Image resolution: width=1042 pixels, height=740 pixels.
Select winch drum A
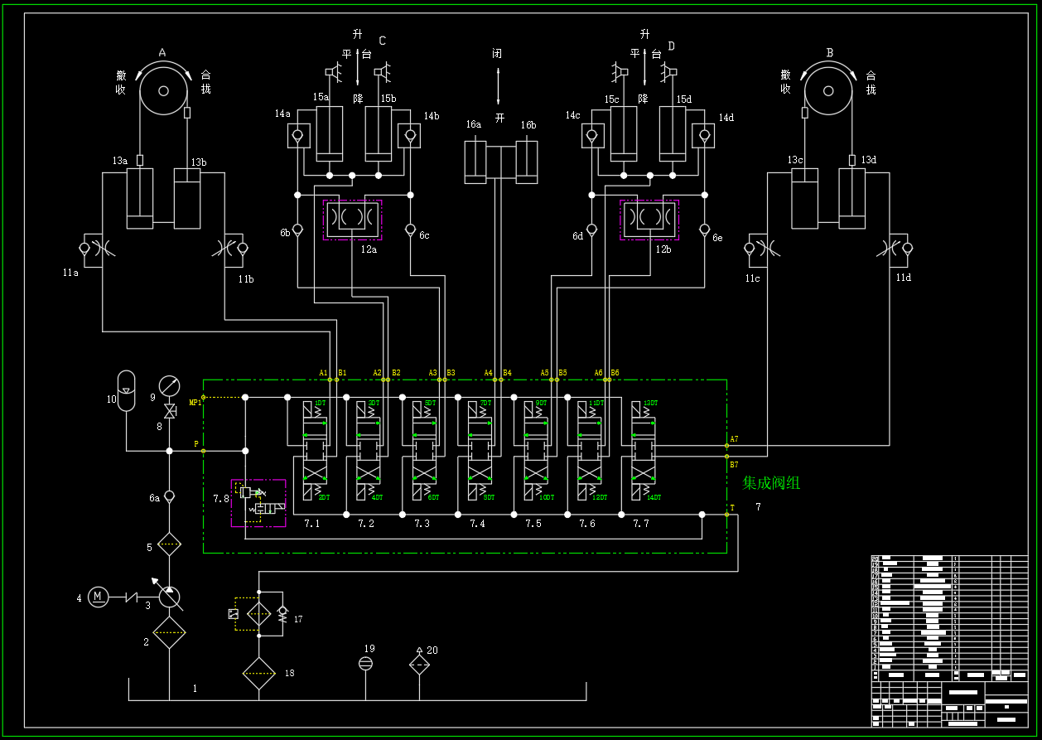pos(163,90)
